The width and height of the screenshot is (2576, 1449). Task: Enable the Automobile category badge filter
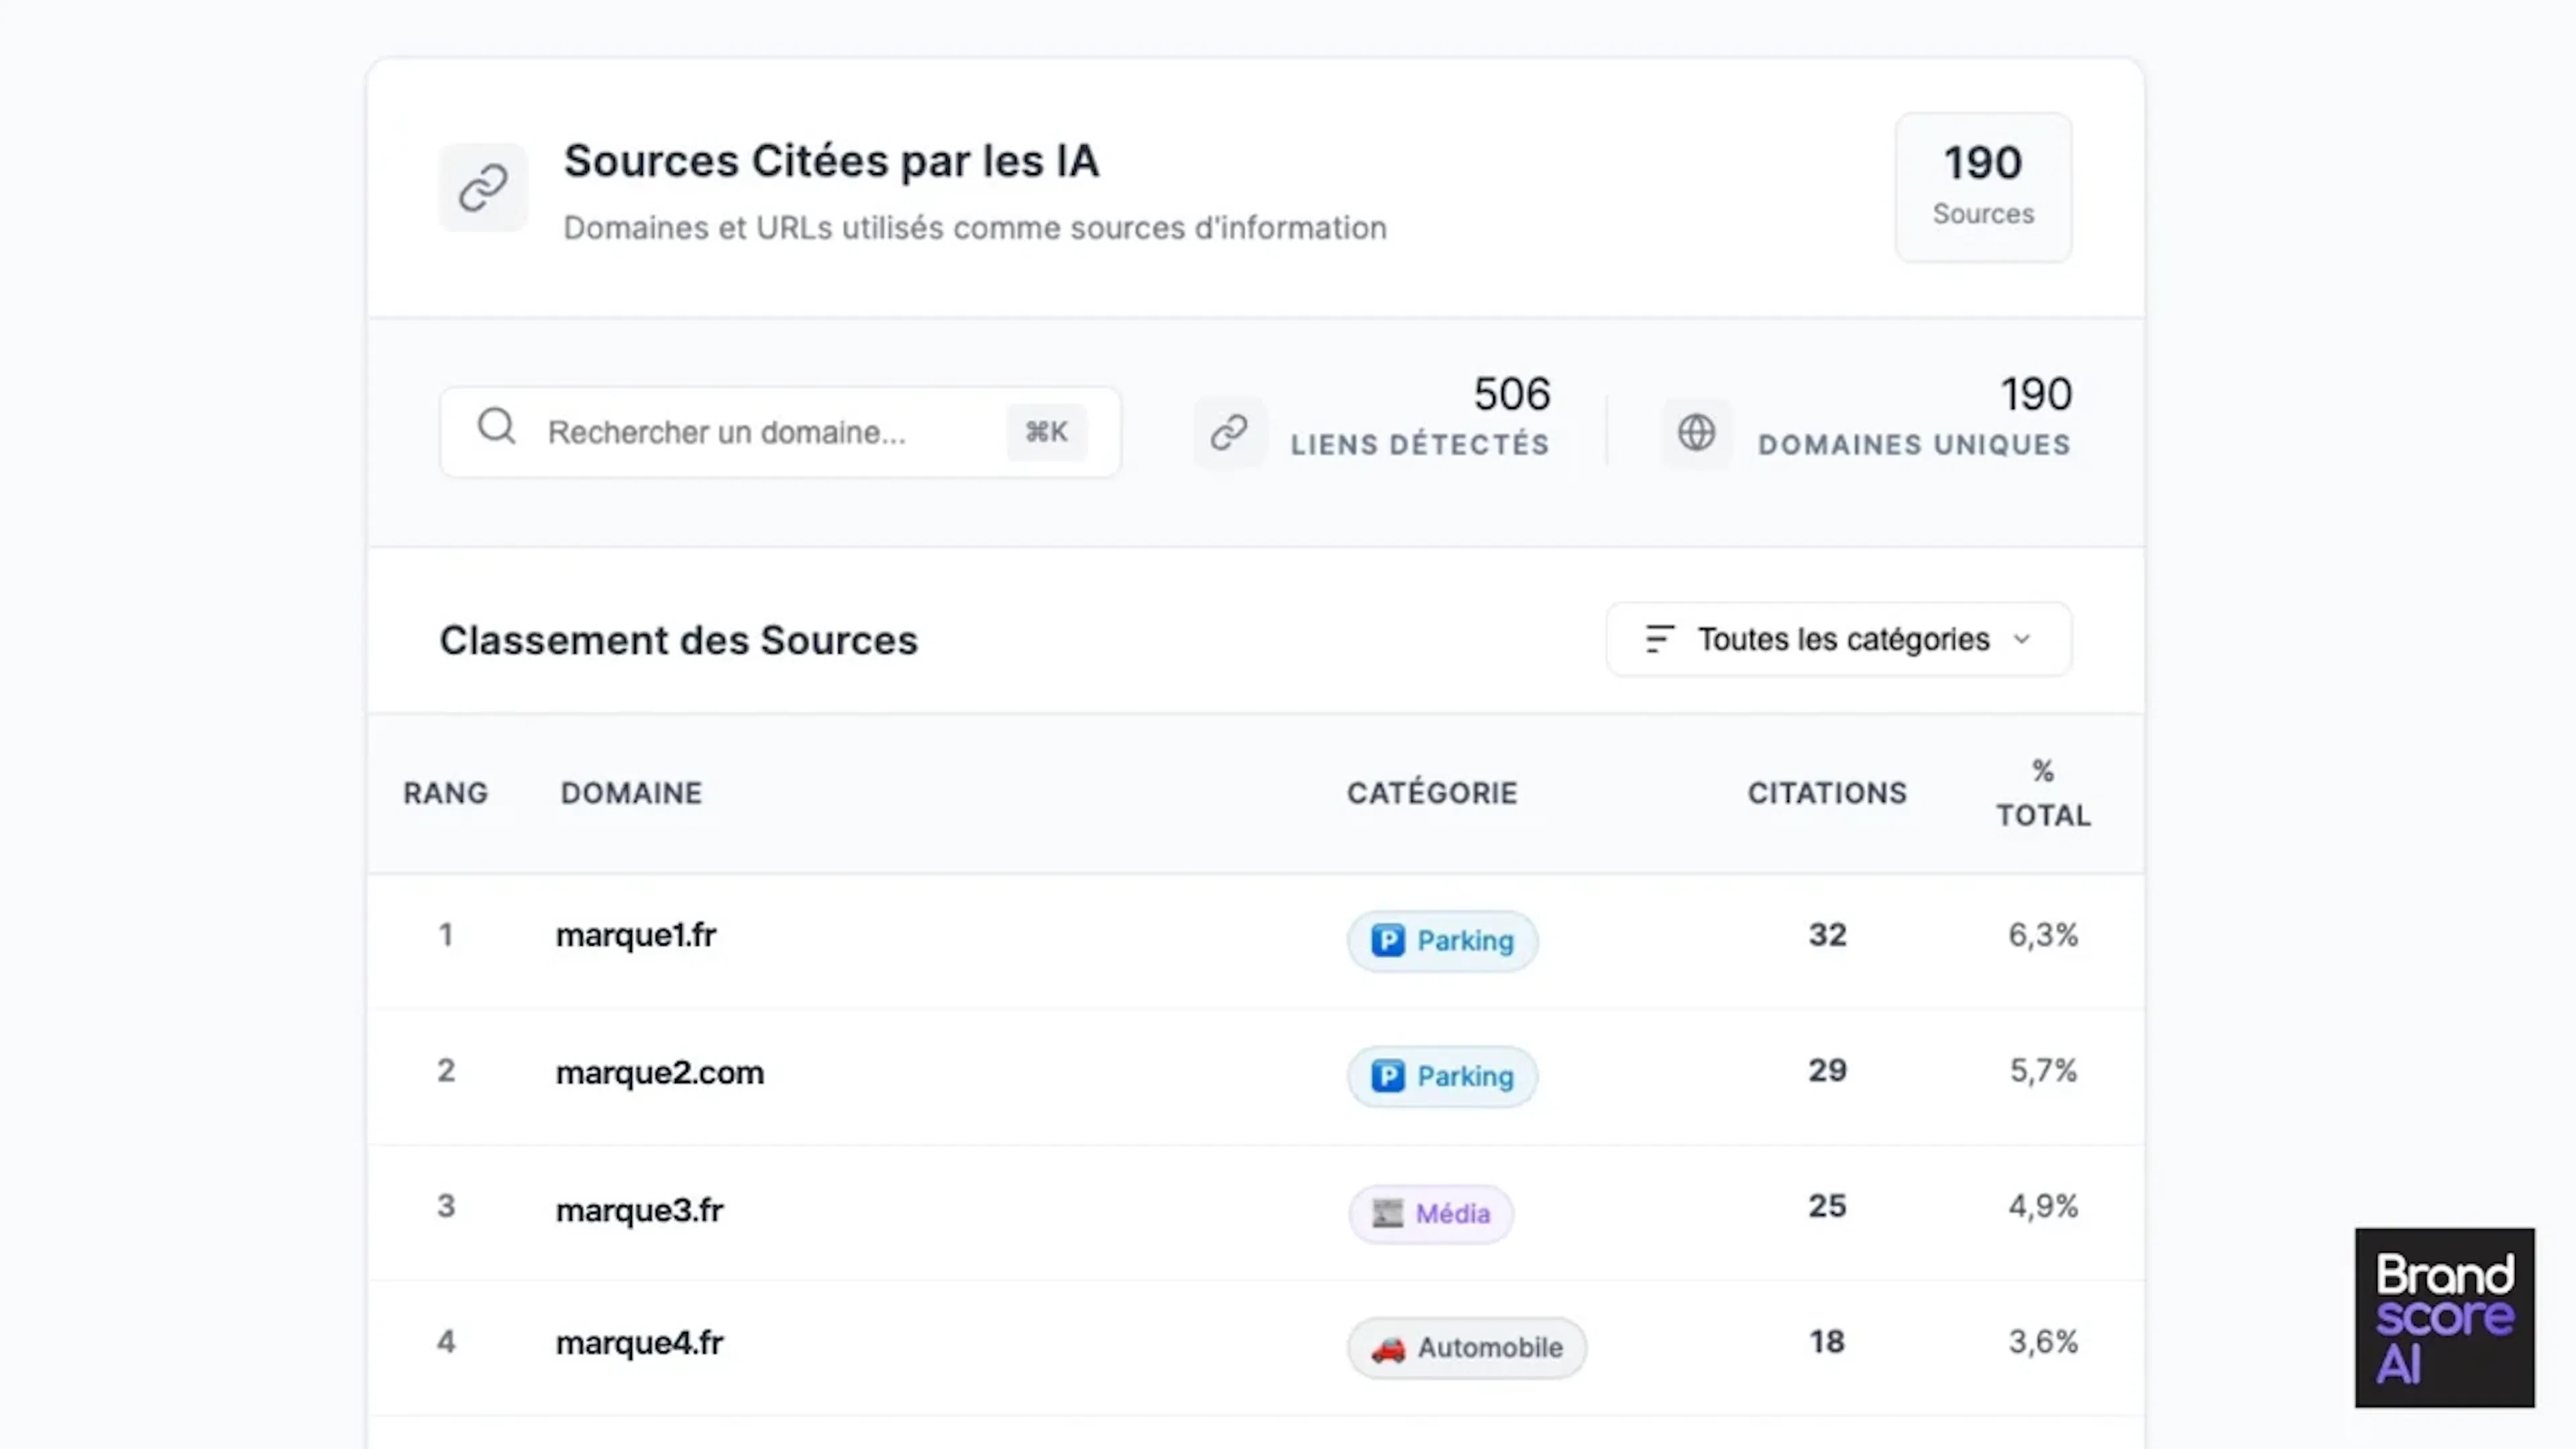[1466, 1347]
